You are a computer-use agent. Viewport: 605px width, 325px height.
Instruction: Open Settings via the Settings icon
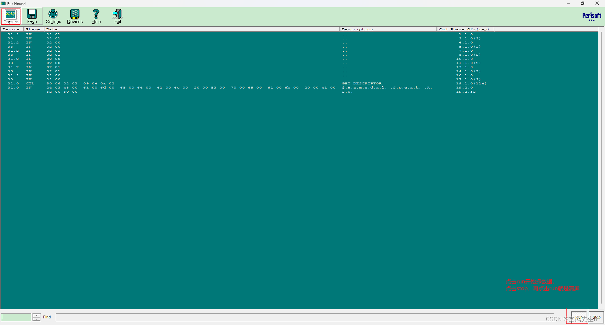(x=53, y=16)
